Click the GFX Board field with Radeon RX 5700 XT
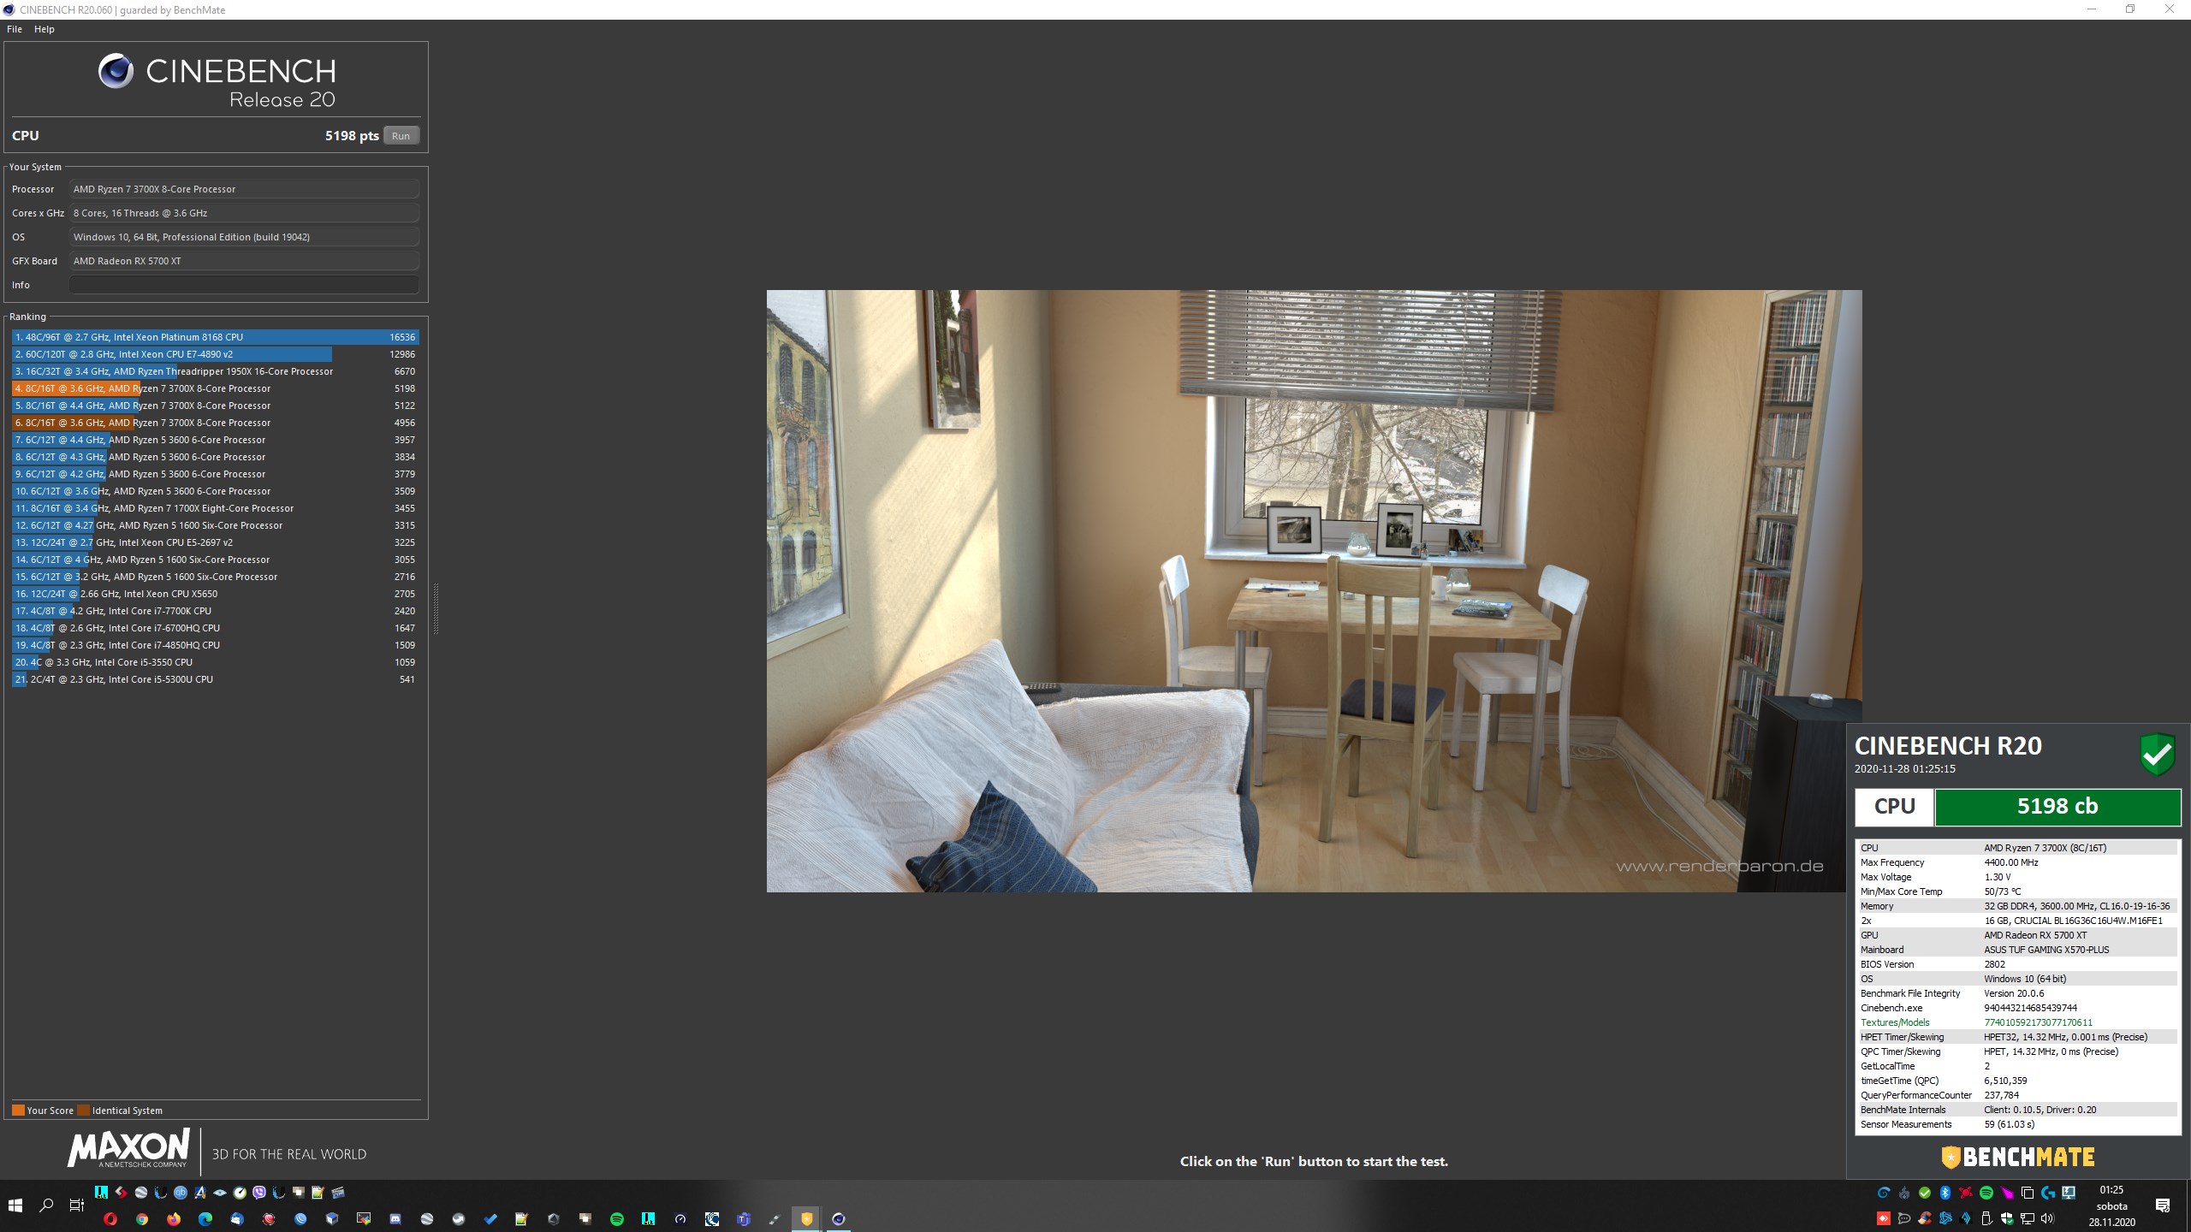The image size is (2191, 1232). (245, 261)
